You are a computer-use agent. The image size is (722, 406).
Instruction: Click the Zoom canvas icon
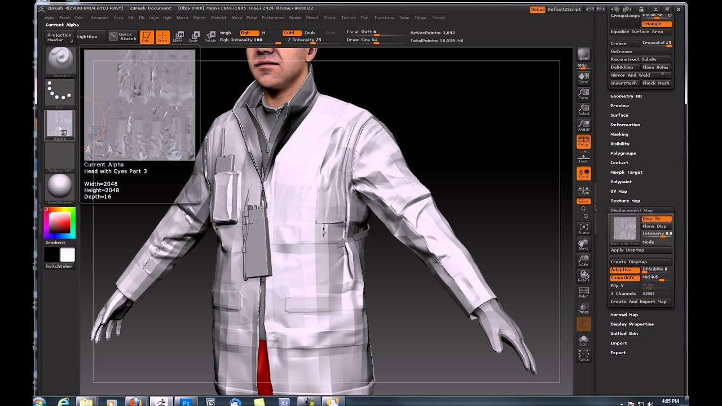tap(584, 94)
